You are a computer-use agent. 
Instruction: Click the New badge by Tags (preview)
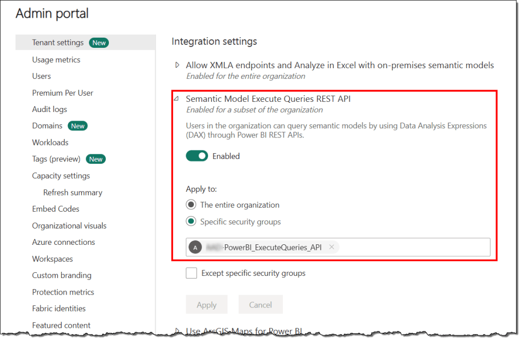[96, 159]
